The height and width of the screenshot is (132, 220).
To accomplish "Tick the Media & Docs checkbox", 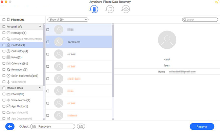I will (4, 88).
